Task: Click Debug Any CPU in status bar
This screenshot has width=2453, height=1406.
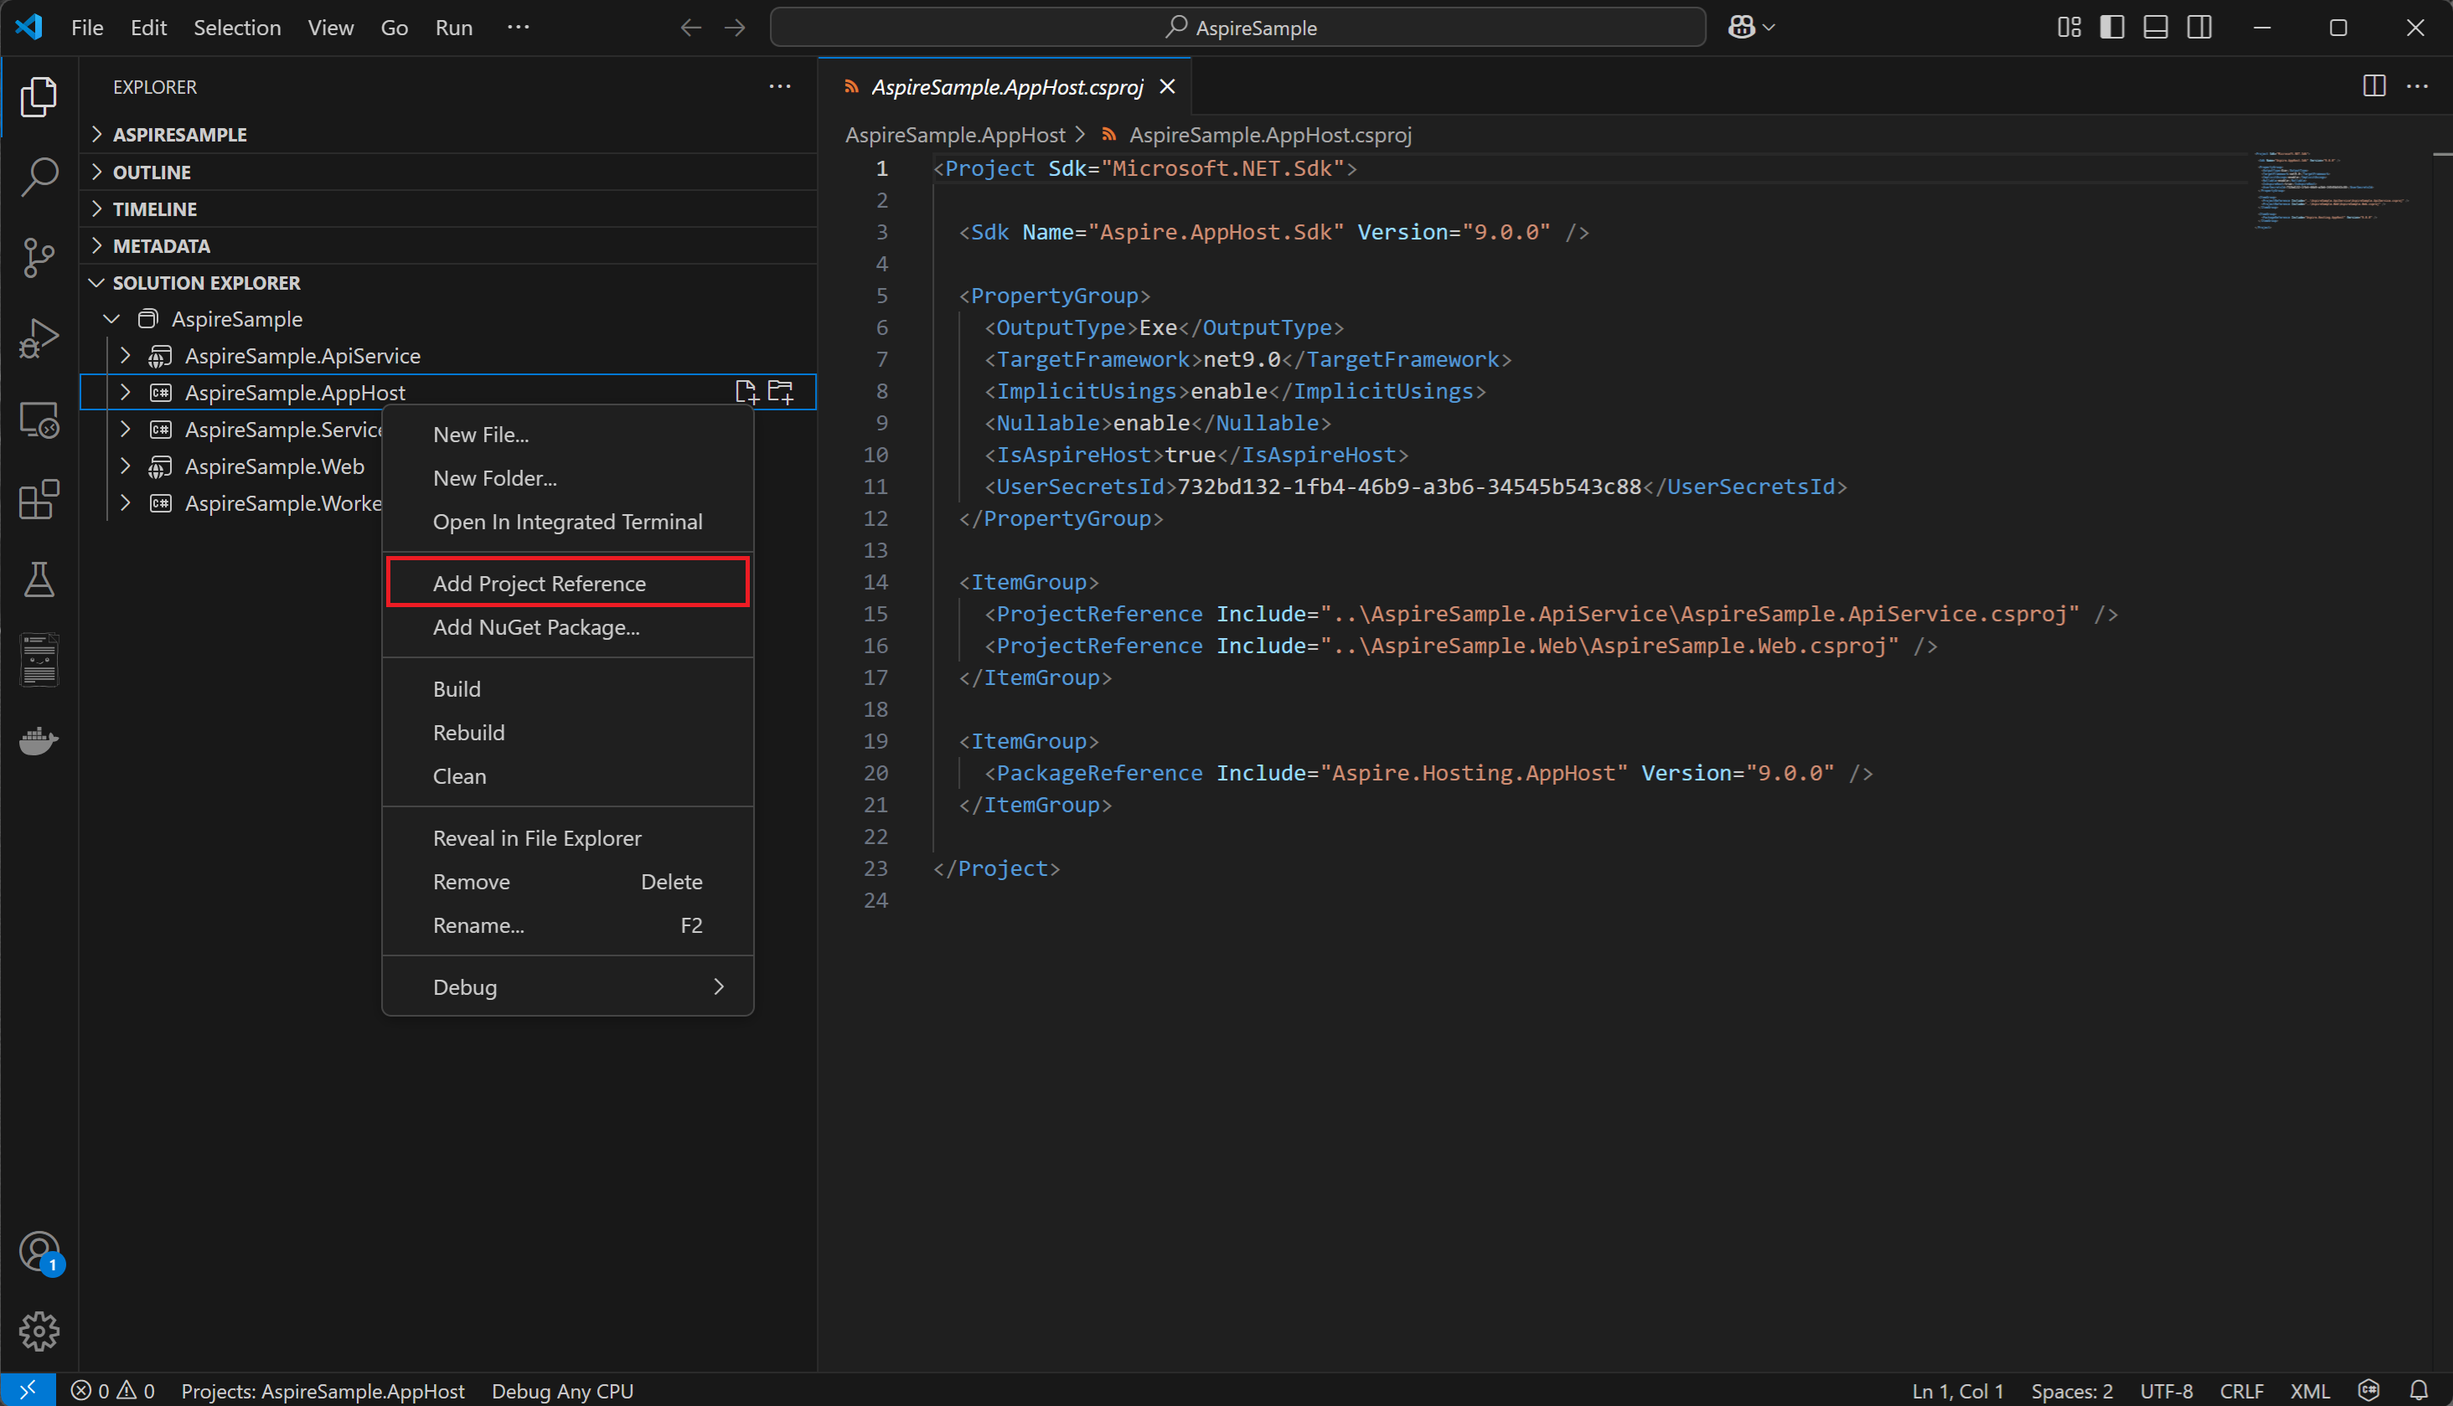Action: click(562, 1391)
